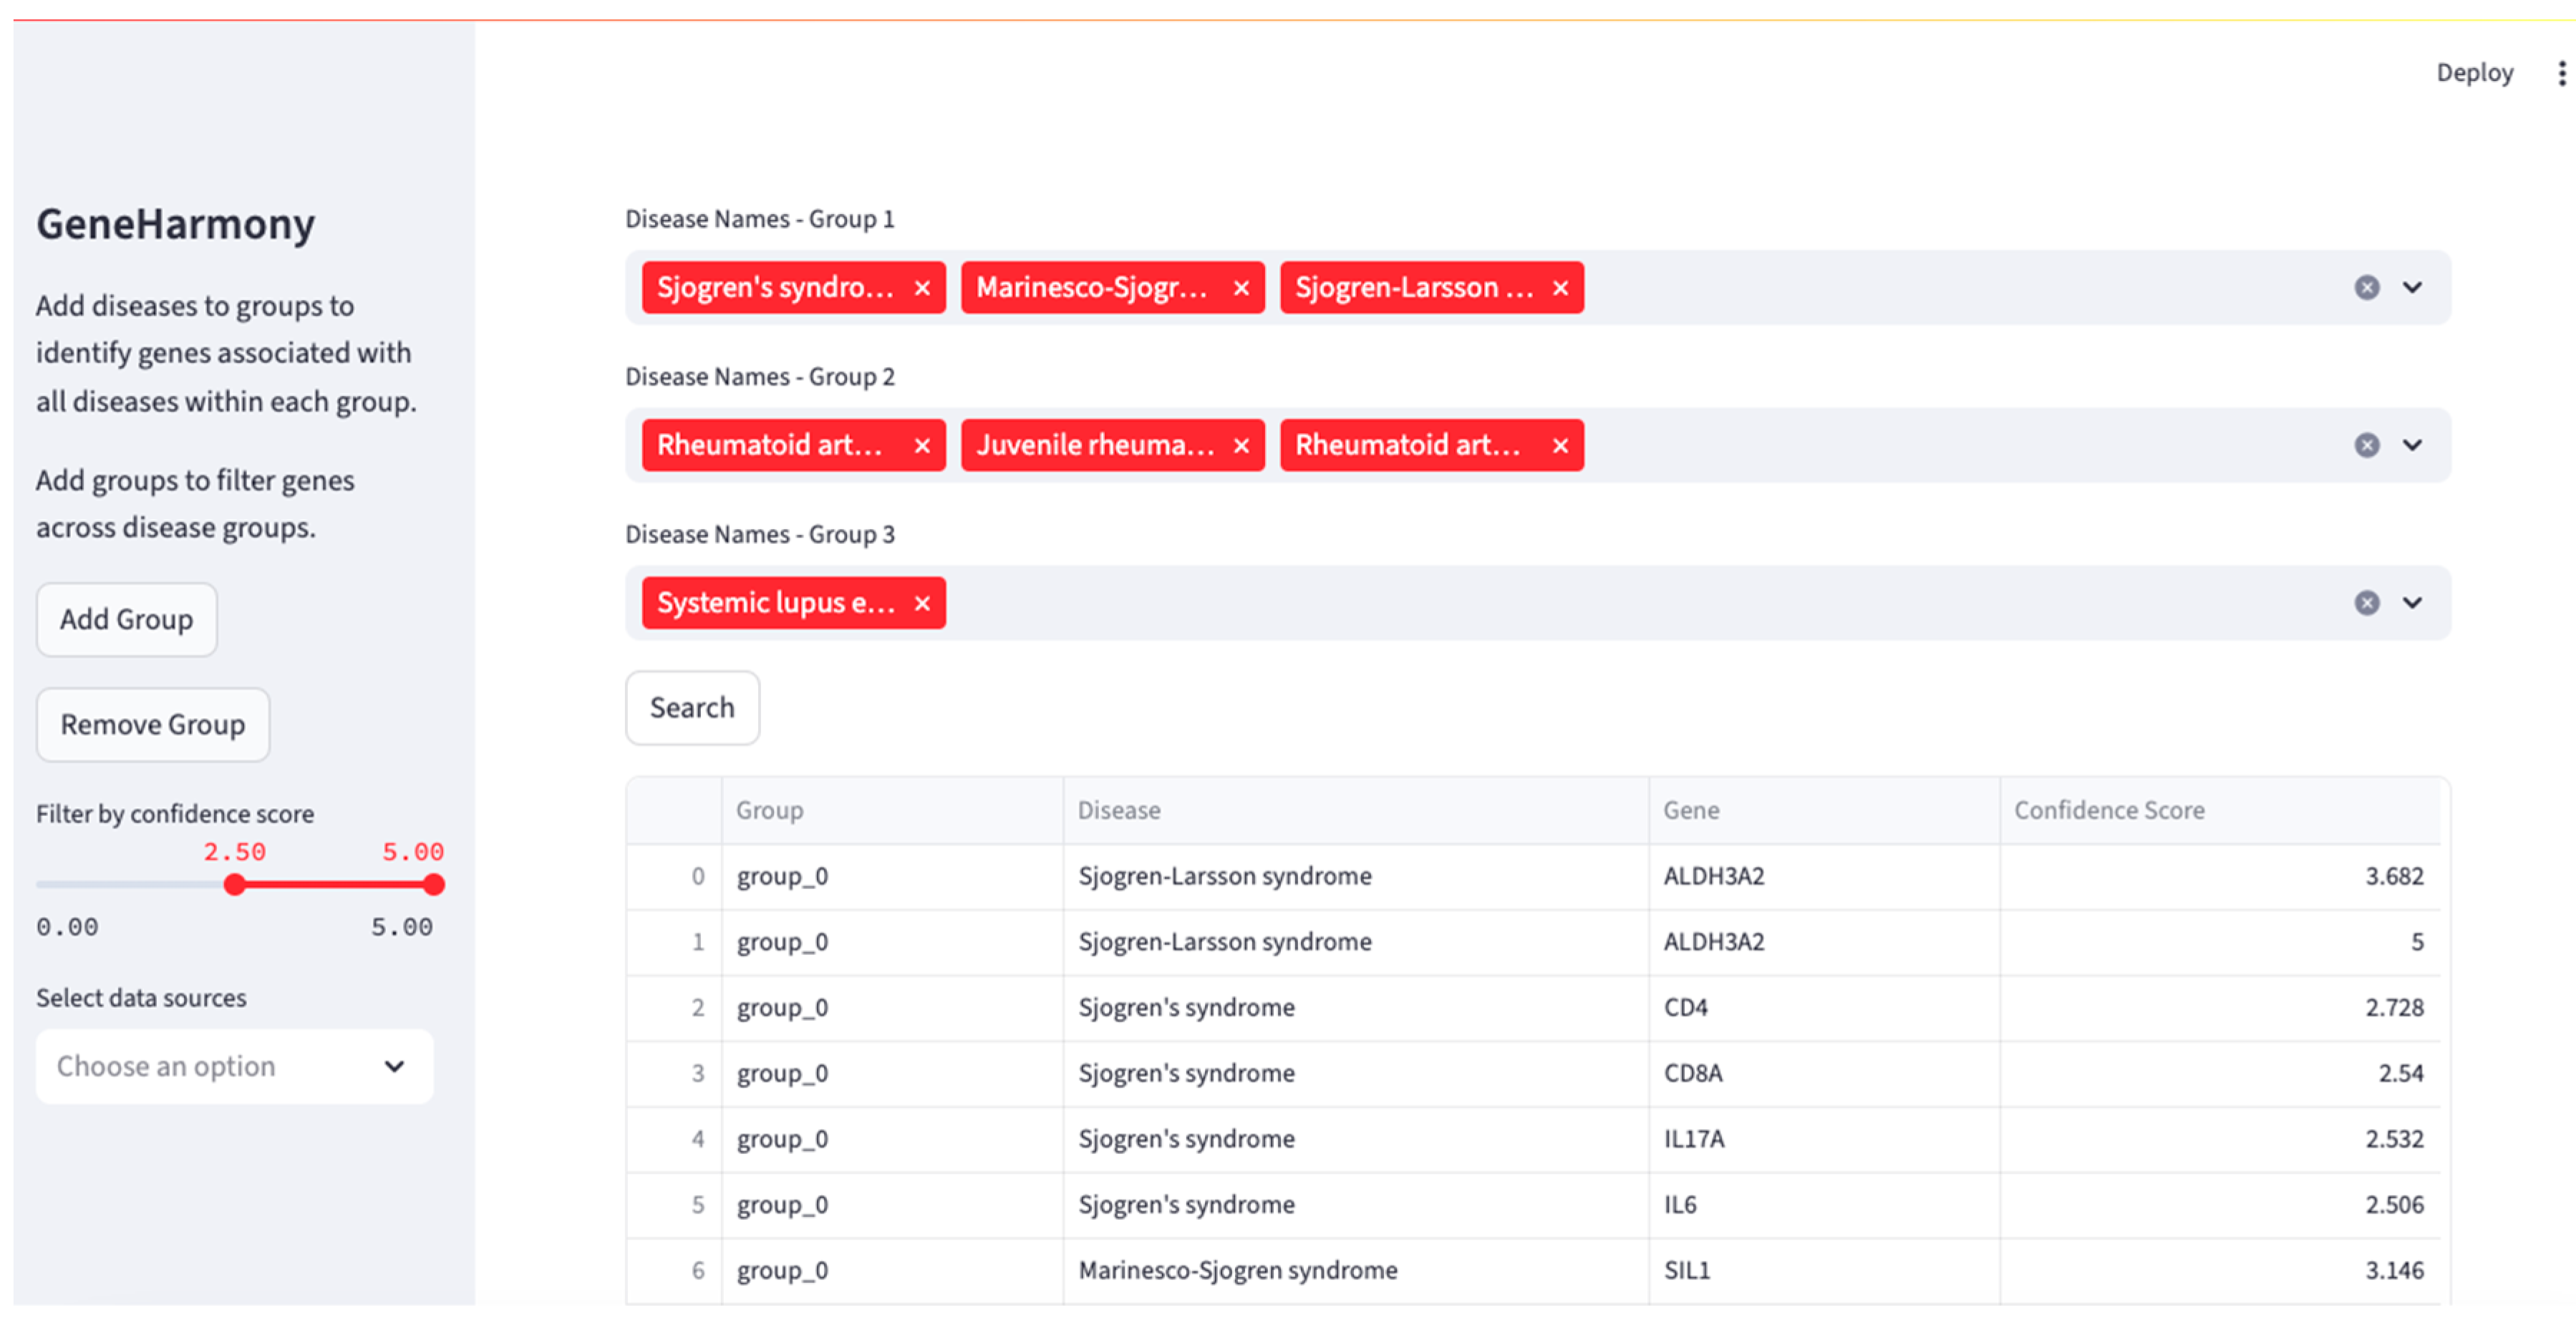
Task: Remove the Sjogren's syndrome tag from Group 1
Action: 922,288
